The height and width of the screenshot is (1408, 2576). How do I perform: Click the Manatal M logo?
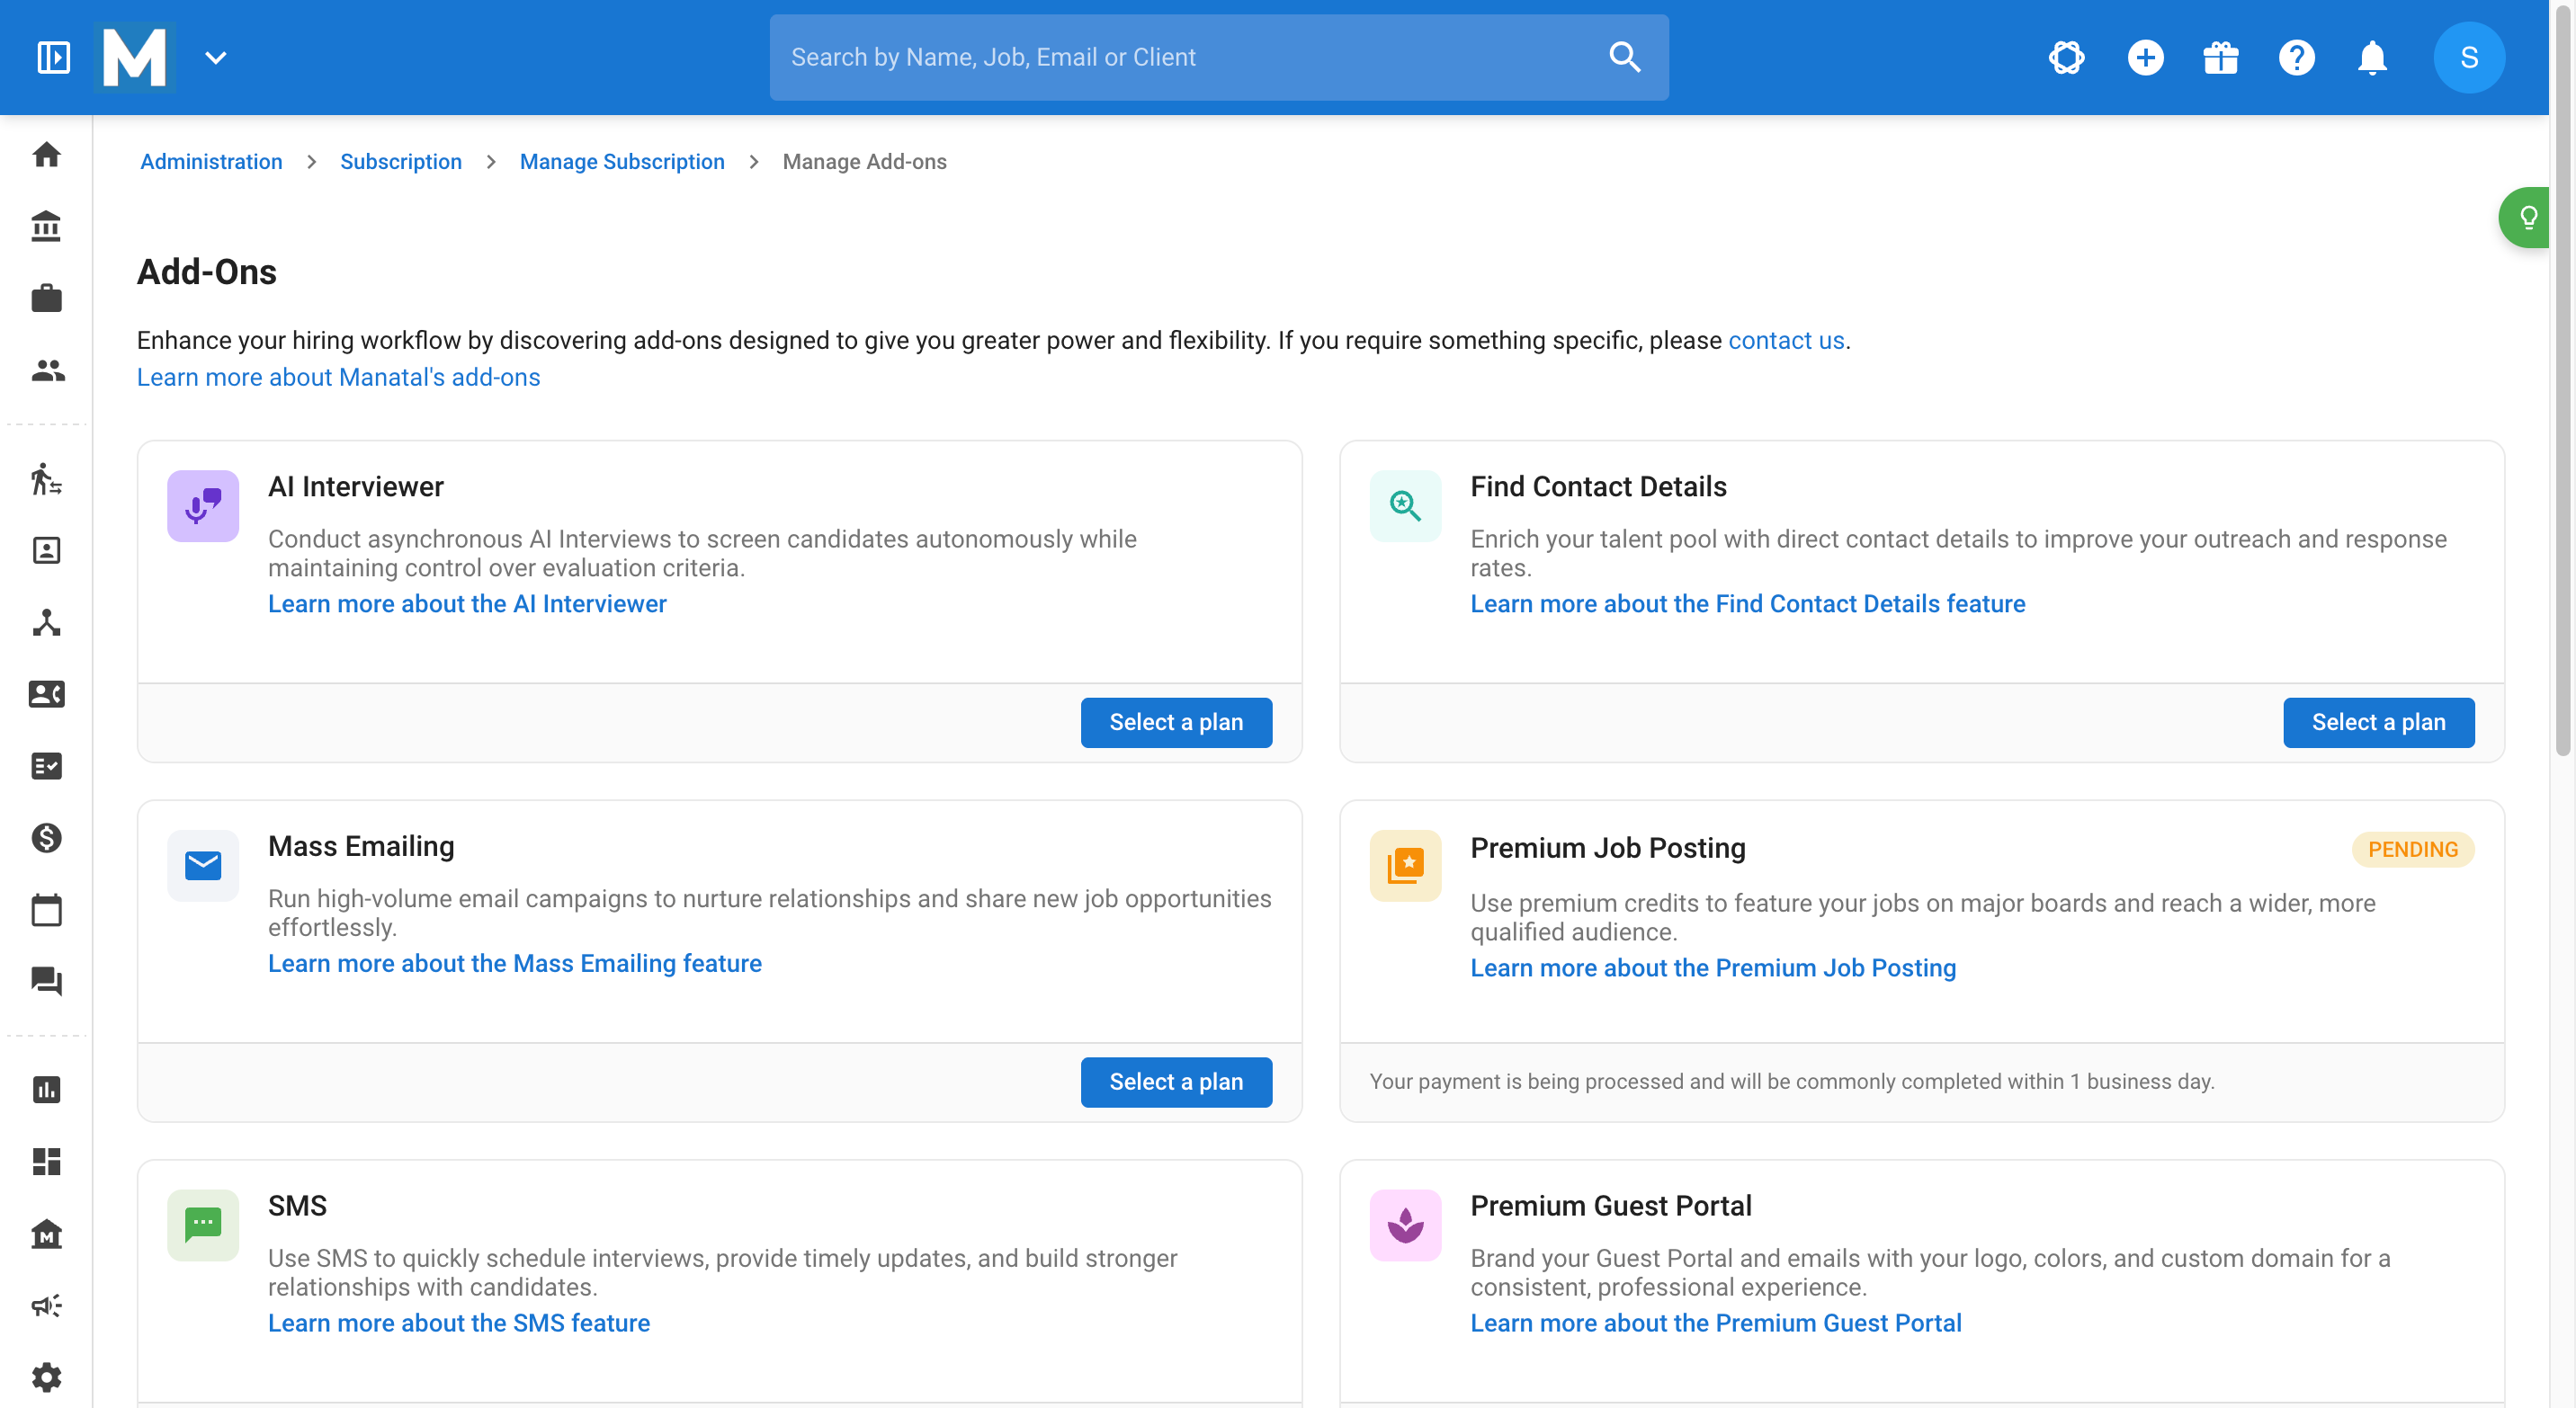tap(135, 57)
